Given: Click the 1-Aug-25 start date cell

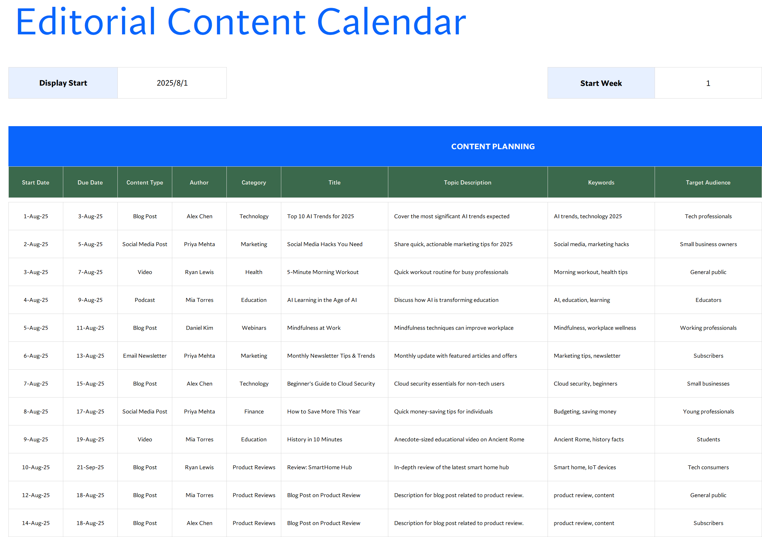Looking at the screenshot, I should point(35,216).
